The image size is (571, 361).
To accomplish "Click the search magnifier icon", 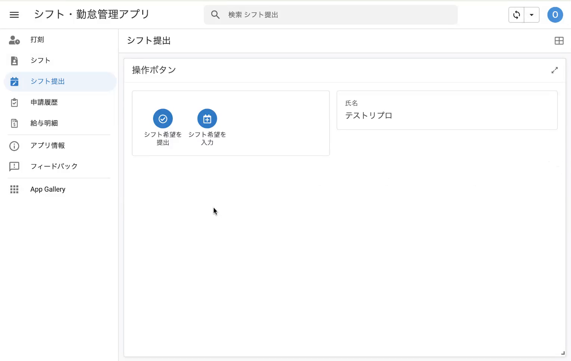I will [215, 15].
